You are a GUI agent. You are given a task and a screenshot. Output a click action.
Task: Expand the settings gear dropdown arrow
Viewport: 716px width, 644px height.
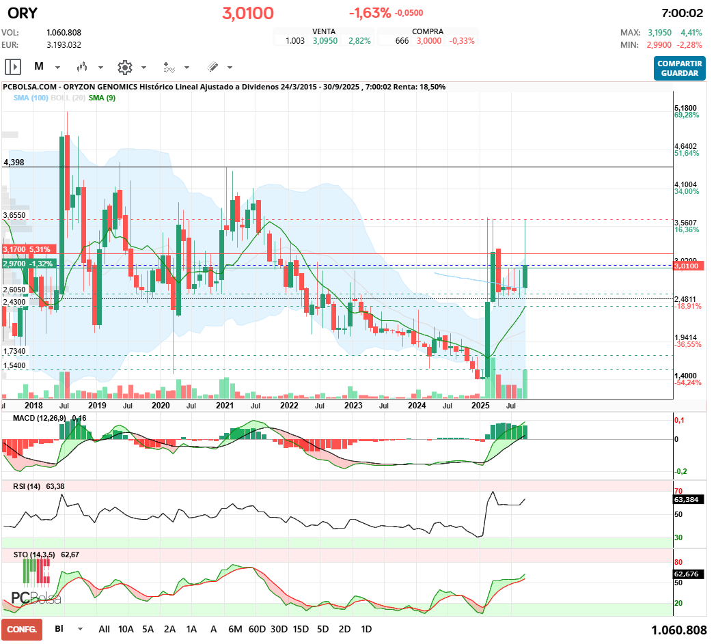144,68
